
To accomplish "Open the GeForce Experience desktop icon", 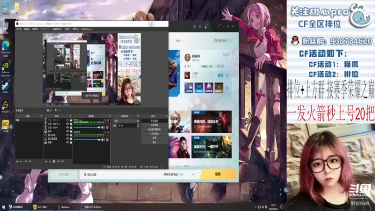I will 6,69.
